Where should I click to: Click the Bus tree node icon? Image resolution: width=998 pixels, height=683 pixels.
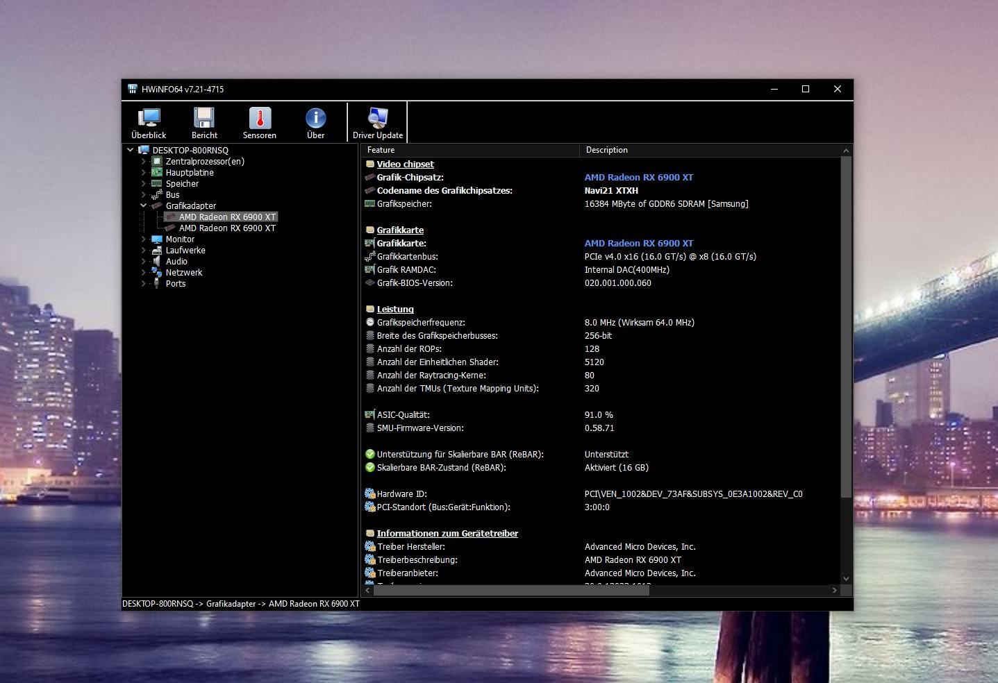click(x=157, y=194)
